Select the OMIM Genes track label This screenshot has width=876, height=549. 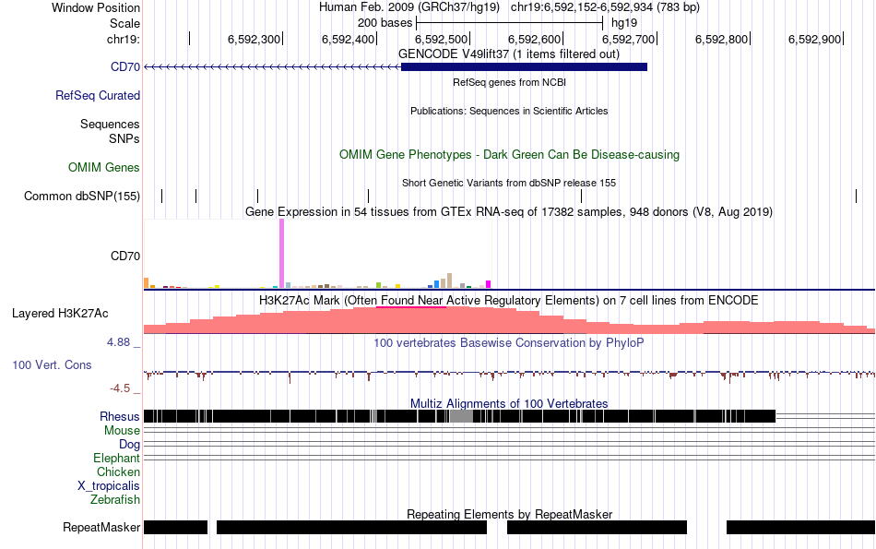tap(104, 168)
